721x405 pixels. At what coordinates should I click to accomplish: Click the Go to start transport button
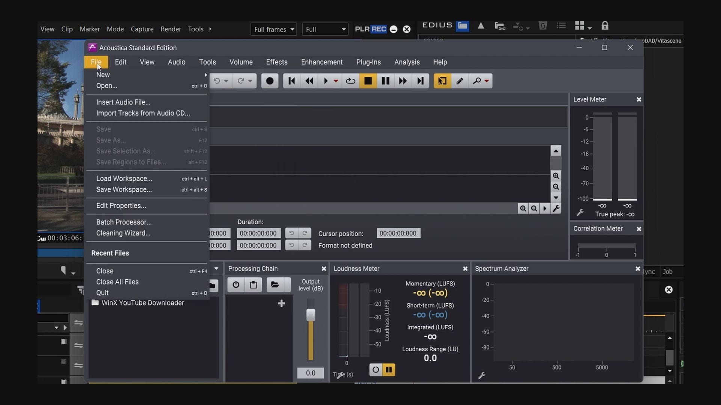(291, 81)
